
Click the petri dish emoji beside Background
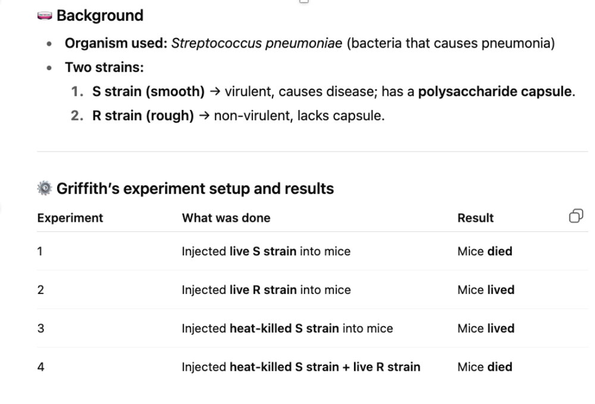tap(45, 15)
